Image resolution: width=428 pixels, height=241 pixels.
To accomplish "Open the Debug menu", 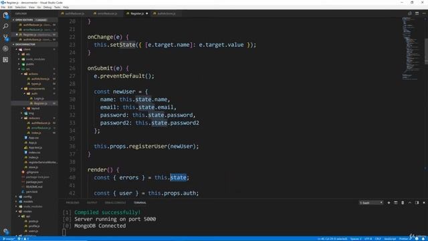I will pyautogui.click(x=47, y=7).
